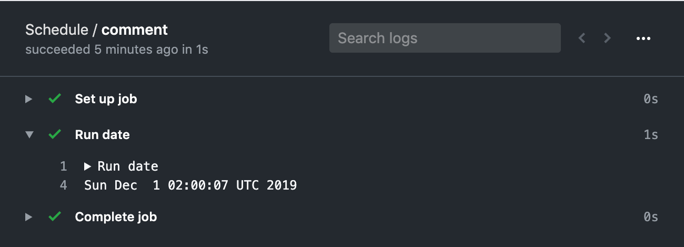Click the Schedule workflow name in header
684x247 pixels.
click(x=57, y=29)
